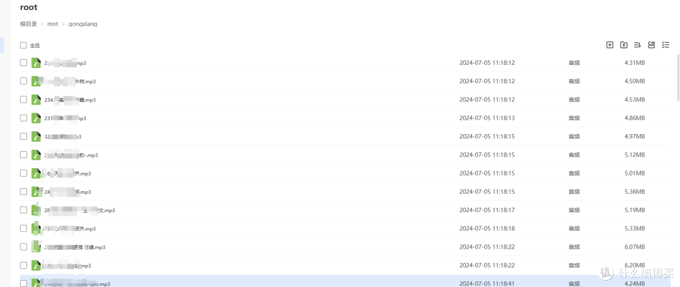Open the file ending in 扑树.mp3
Image resolution: width=680 pixels, height=287 pixels.
point(70,81)
